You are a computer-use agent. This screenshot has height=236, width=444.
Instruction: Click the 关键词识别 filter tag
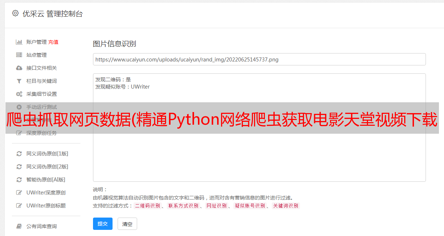pyautogui.click(x=286, y=206)
